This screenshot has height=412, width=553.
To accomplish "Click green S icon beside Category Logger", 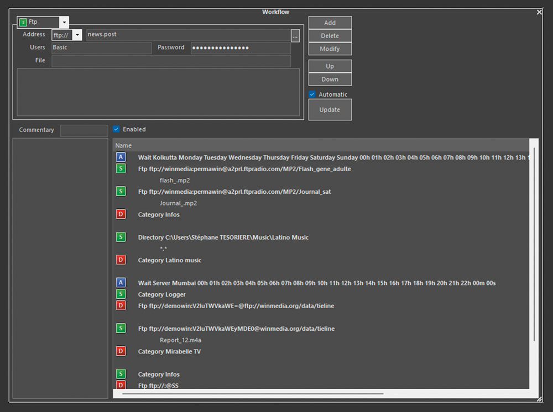I will [x=121, y=294].
